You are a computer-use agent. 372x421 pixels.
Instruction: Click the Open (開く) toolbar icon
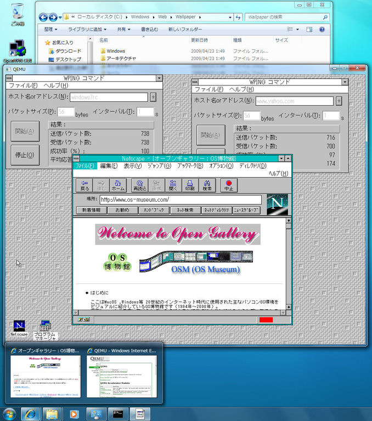[x=173, y=185]
